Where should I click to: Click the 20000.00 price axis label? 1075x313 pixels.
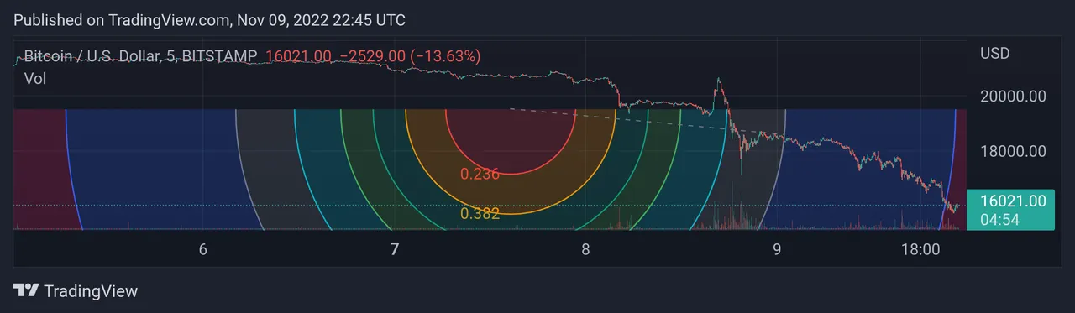click(1013, 97)
